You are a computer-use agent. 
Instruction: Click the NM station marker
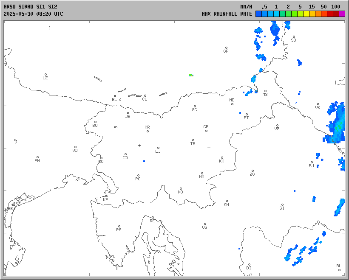[202, 174]
